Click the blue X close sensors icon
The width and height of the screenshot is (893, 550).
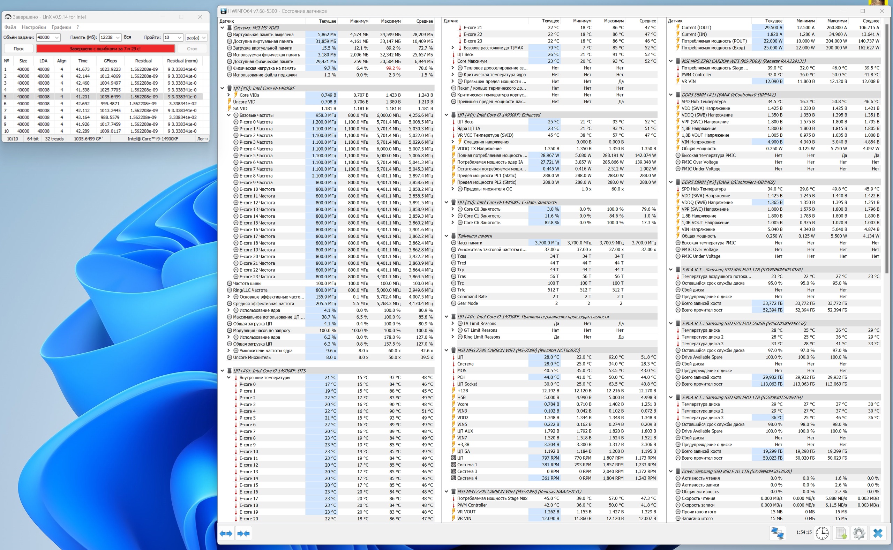(x=878, y=533)
